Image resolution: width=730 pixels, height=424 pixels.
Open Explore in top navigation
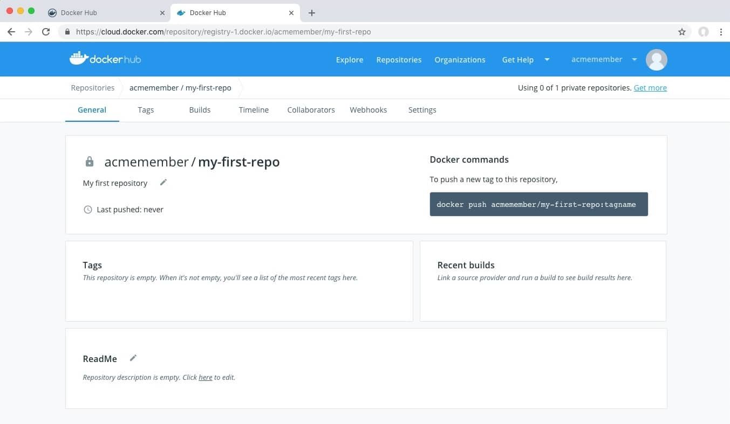point(350,60)
